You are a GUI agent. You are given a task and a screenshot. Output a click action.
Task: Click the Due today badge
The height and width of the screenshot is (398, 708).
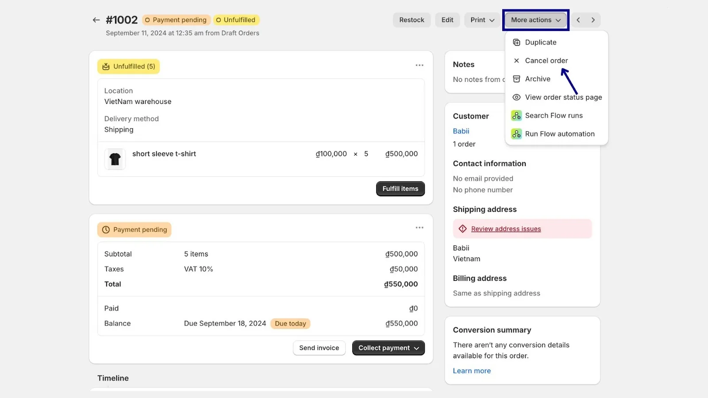coord(290,323)
